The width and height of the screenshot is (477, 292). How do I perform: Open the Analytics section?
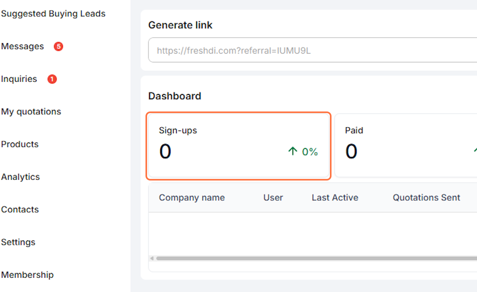pos(21,177)
